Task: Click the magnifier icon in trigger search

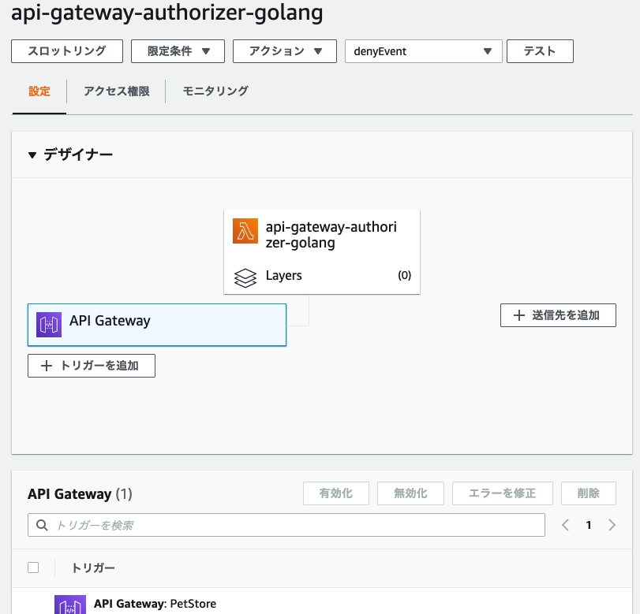Action: click(x=42, y=525)
